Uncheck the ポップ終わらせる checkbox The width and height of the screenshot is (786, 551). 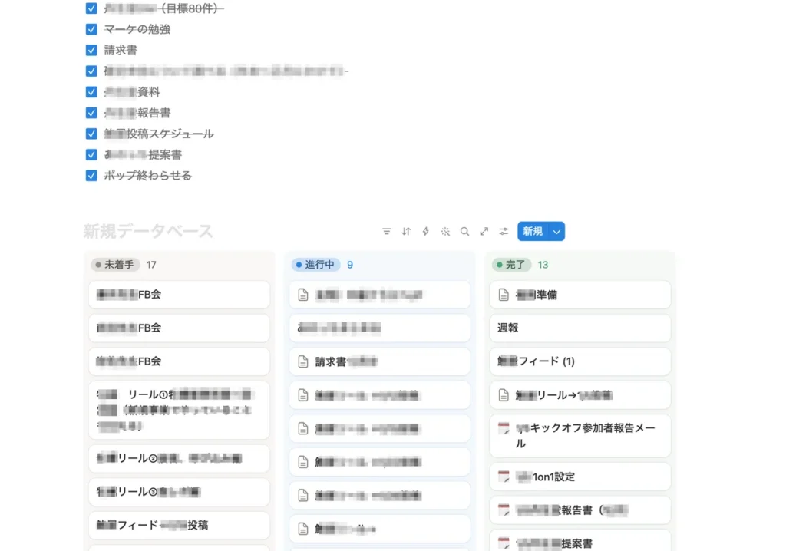pos(91,176)
